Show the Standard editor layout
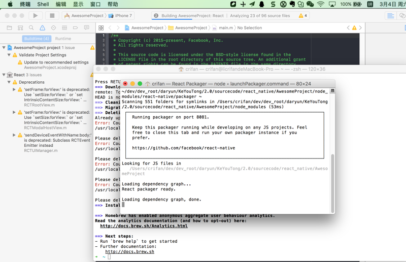The width and height of the screenshot is (406, 262). (x=390, y=16)
